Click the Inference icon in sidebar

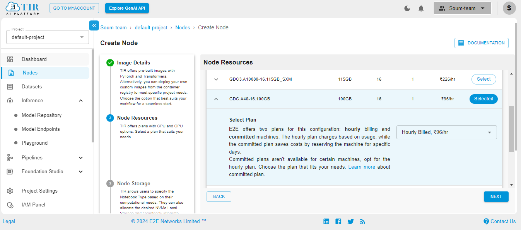(10, 101)
